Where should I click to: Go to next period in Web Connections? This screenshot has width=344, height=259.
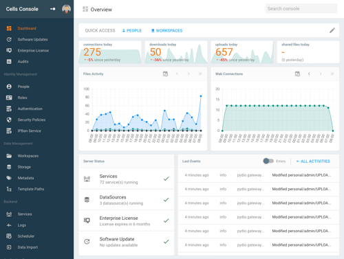[321, 74]
